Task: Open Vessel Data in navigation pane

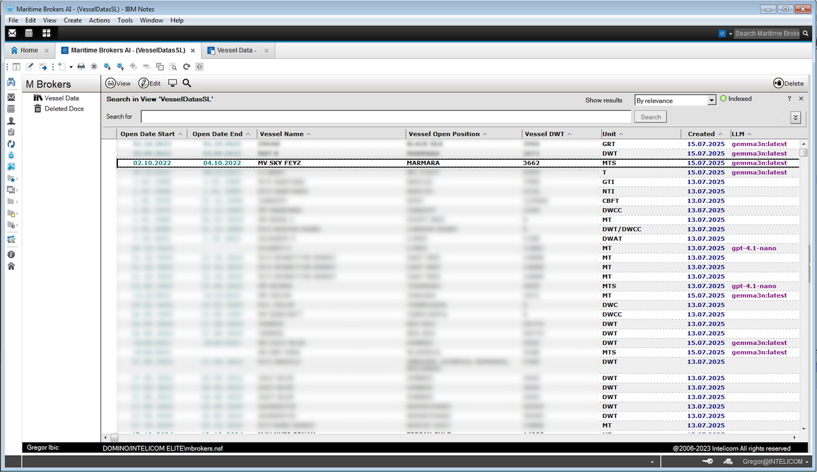Action: pos(62,98)
